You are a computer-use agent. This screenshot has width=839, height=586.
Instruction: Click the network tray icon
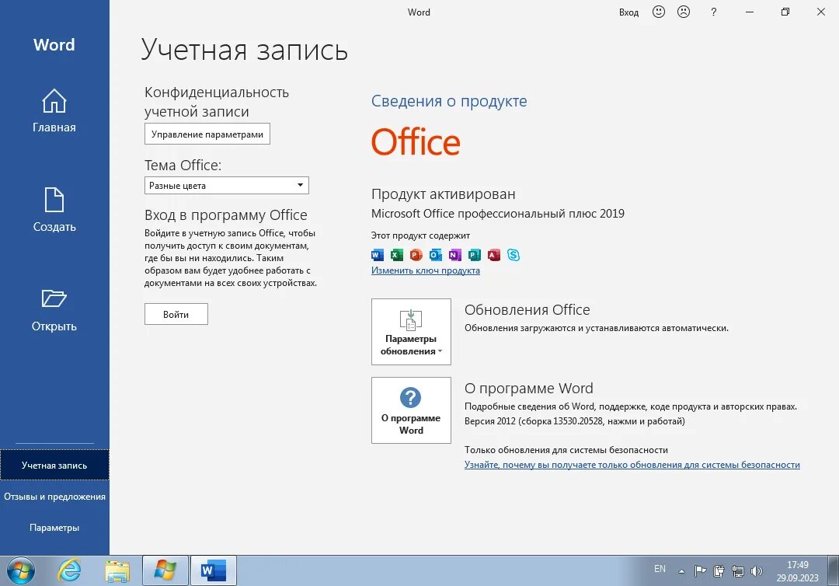click(738, 571)
